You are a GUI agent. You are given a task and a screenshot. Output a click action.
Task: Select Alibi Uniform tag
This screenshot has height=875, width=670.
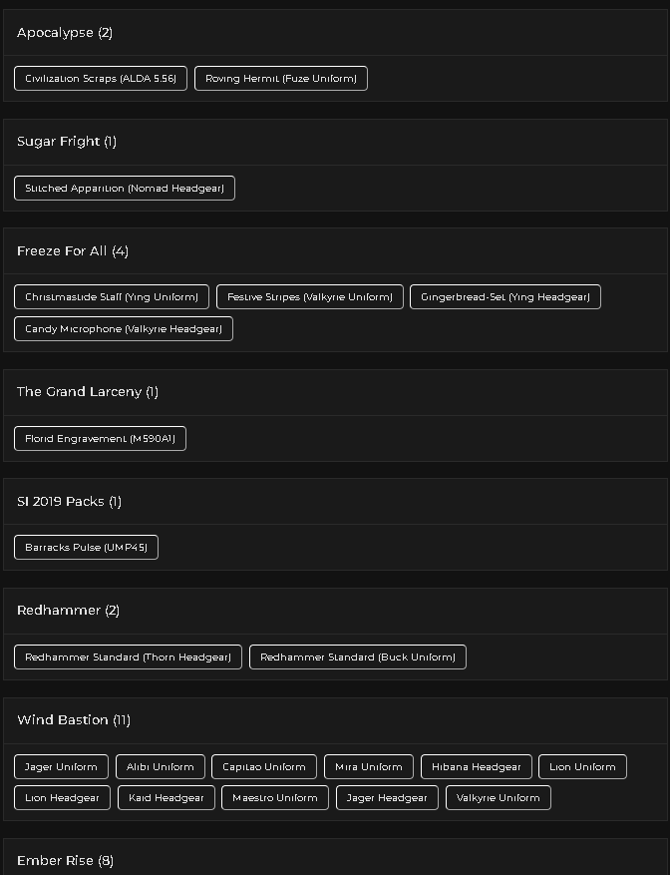[161, 766]
